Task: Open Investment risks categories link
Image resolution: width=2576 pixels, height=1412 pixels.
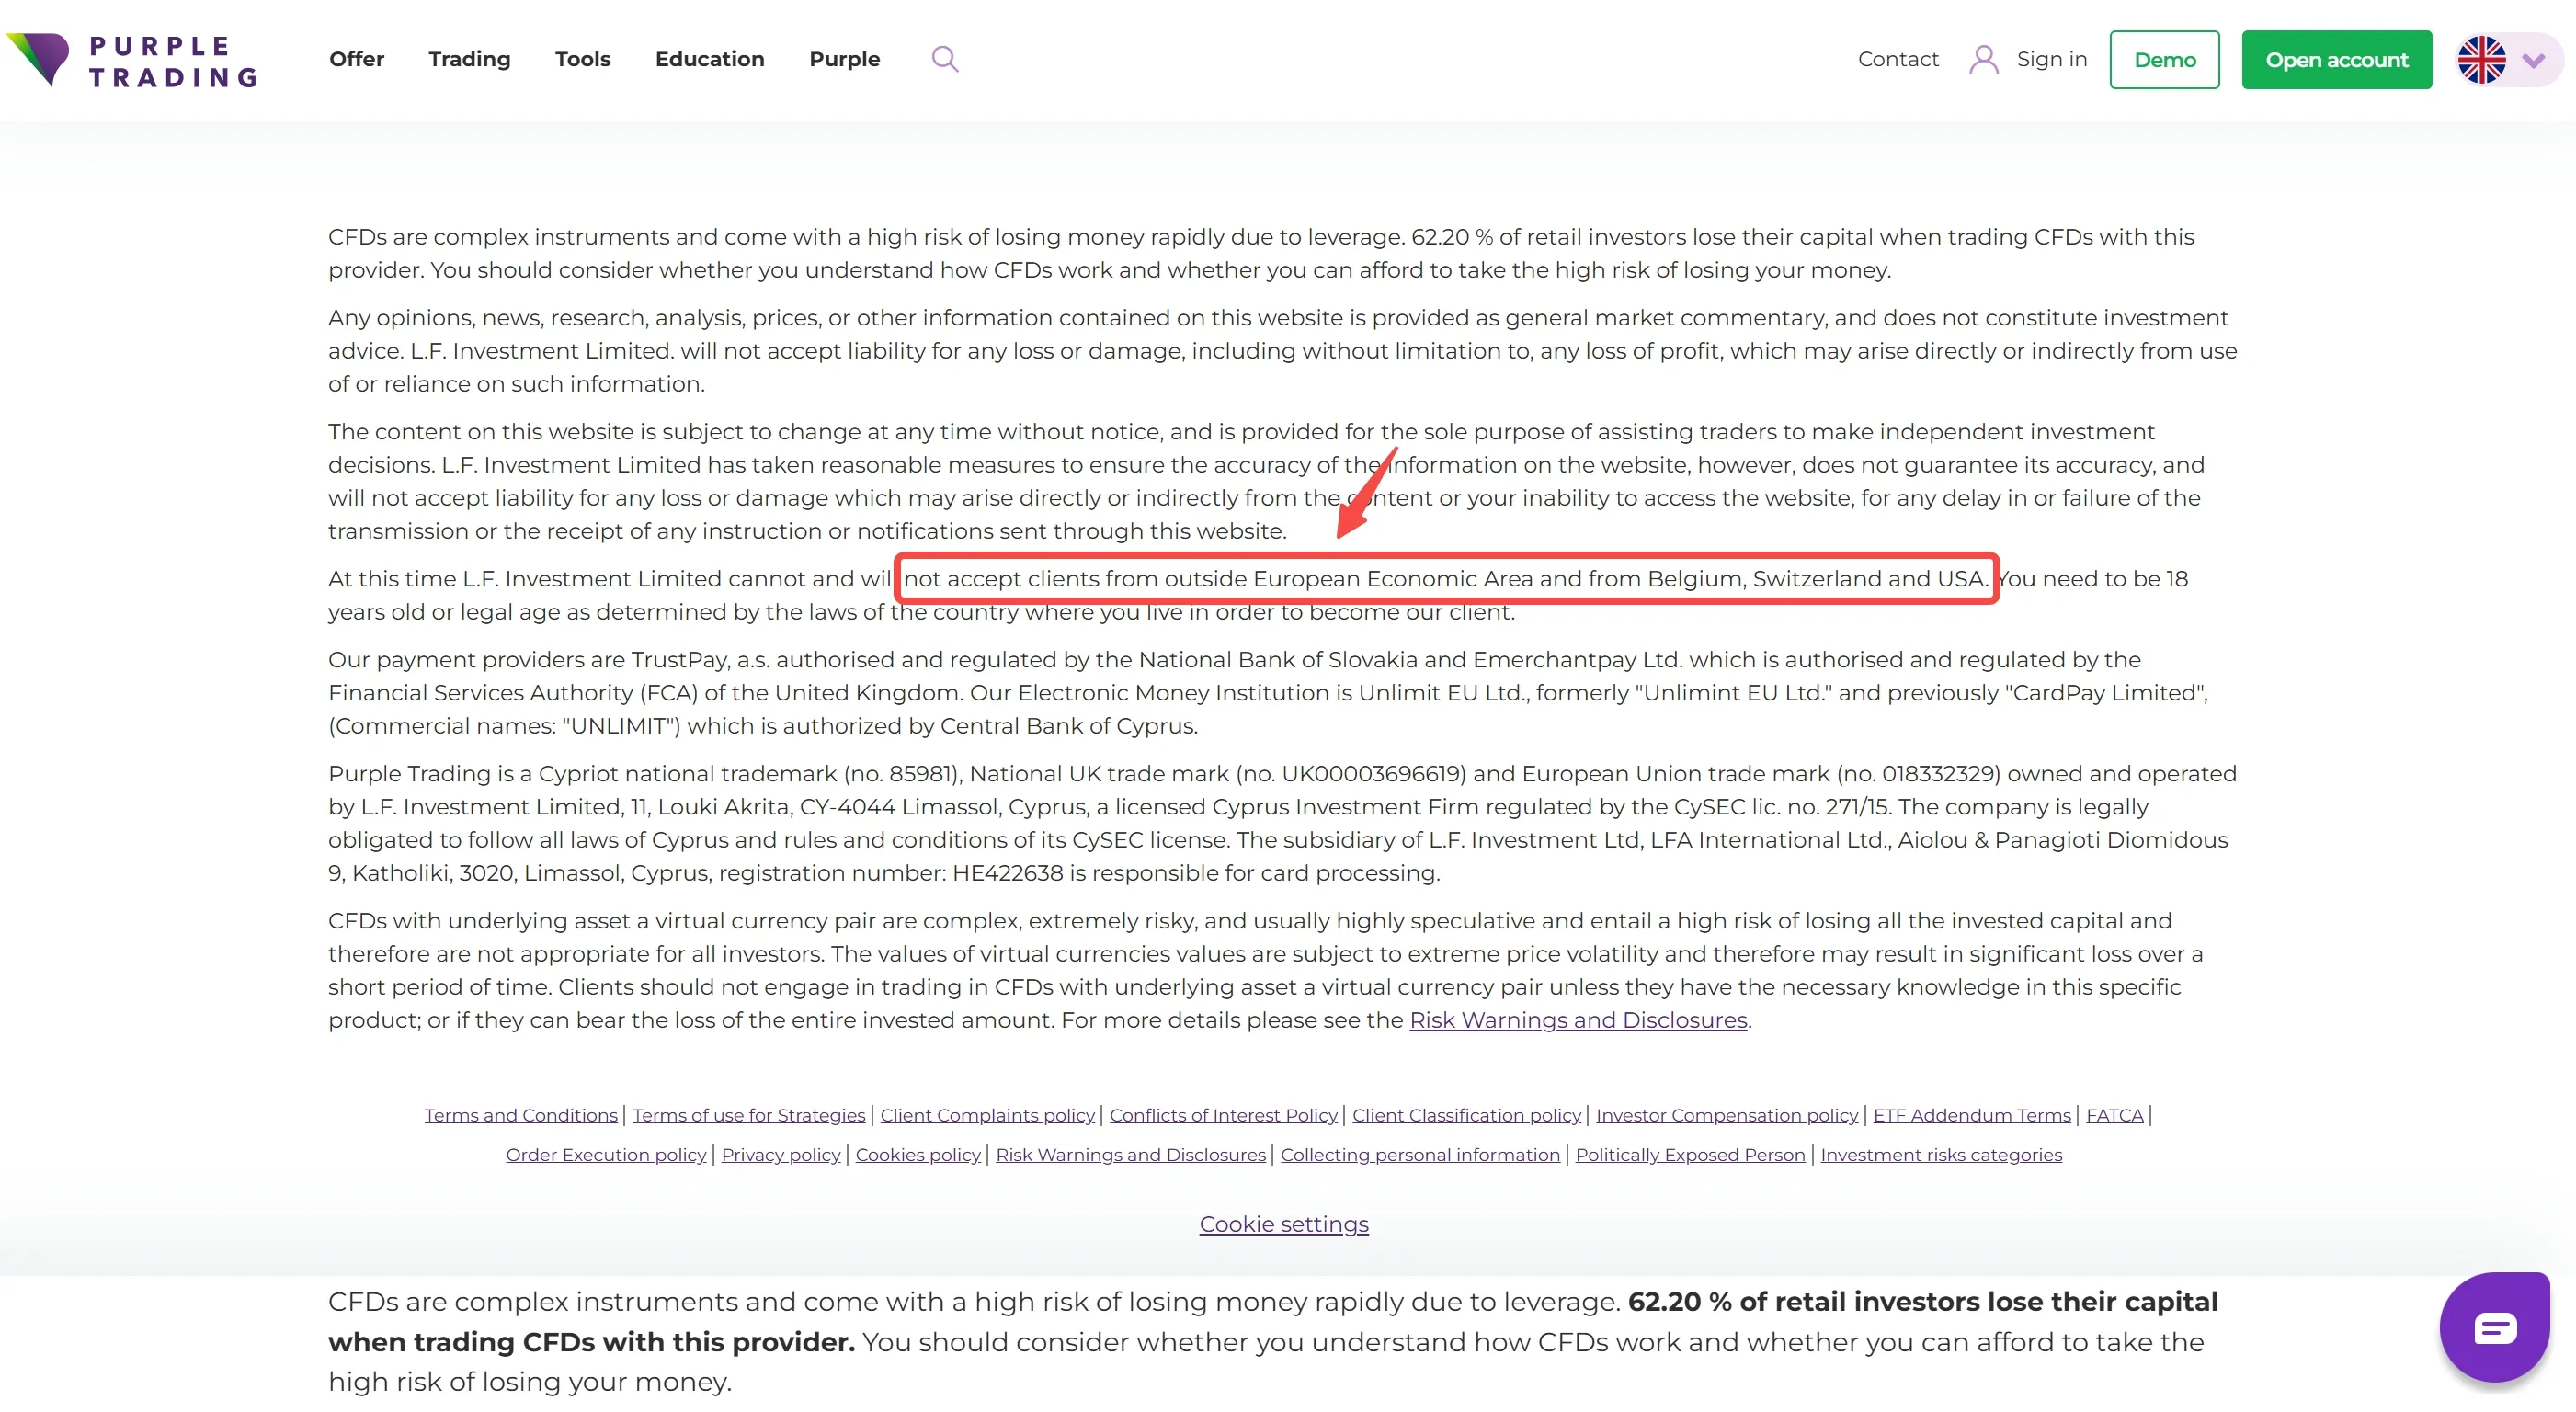Action: (x=1942, y=1155)
